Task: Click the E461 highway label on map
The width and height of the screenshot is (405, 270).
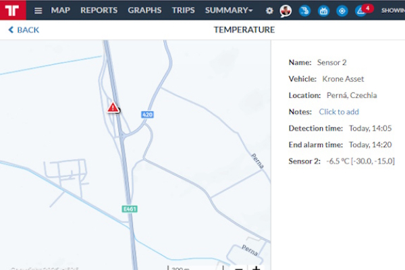Action: [x=130, y=209]
